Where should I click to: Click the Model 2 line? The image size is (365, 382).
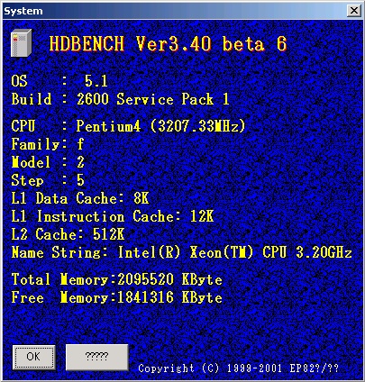point(48,162)
